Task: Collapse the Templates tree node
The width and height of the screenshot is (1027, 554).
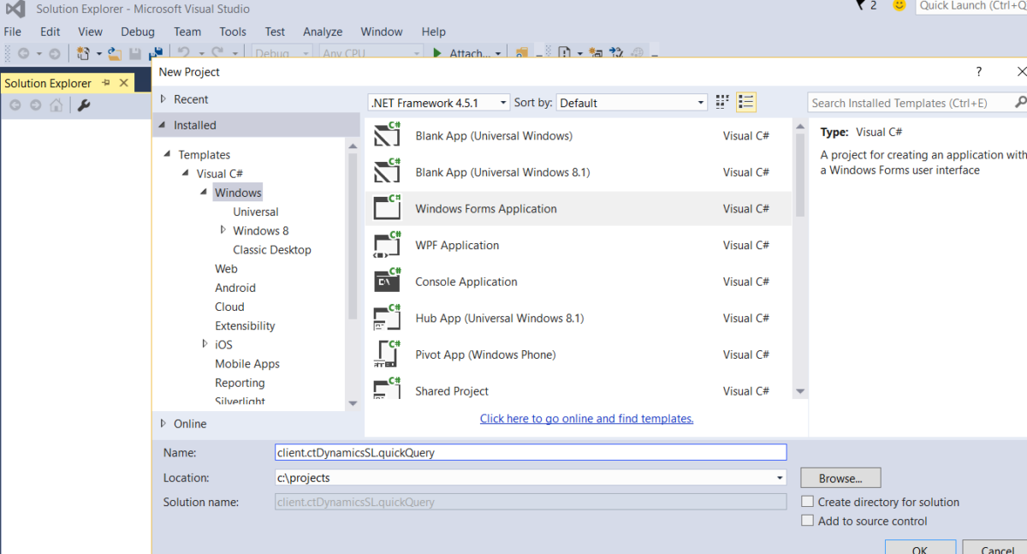Action: click(x=168, y=154)
